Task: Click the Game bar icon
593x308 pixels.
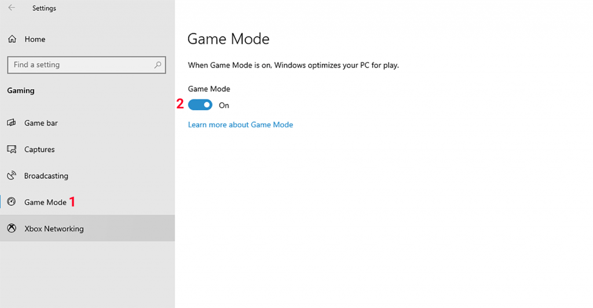Action: [12, 122]
